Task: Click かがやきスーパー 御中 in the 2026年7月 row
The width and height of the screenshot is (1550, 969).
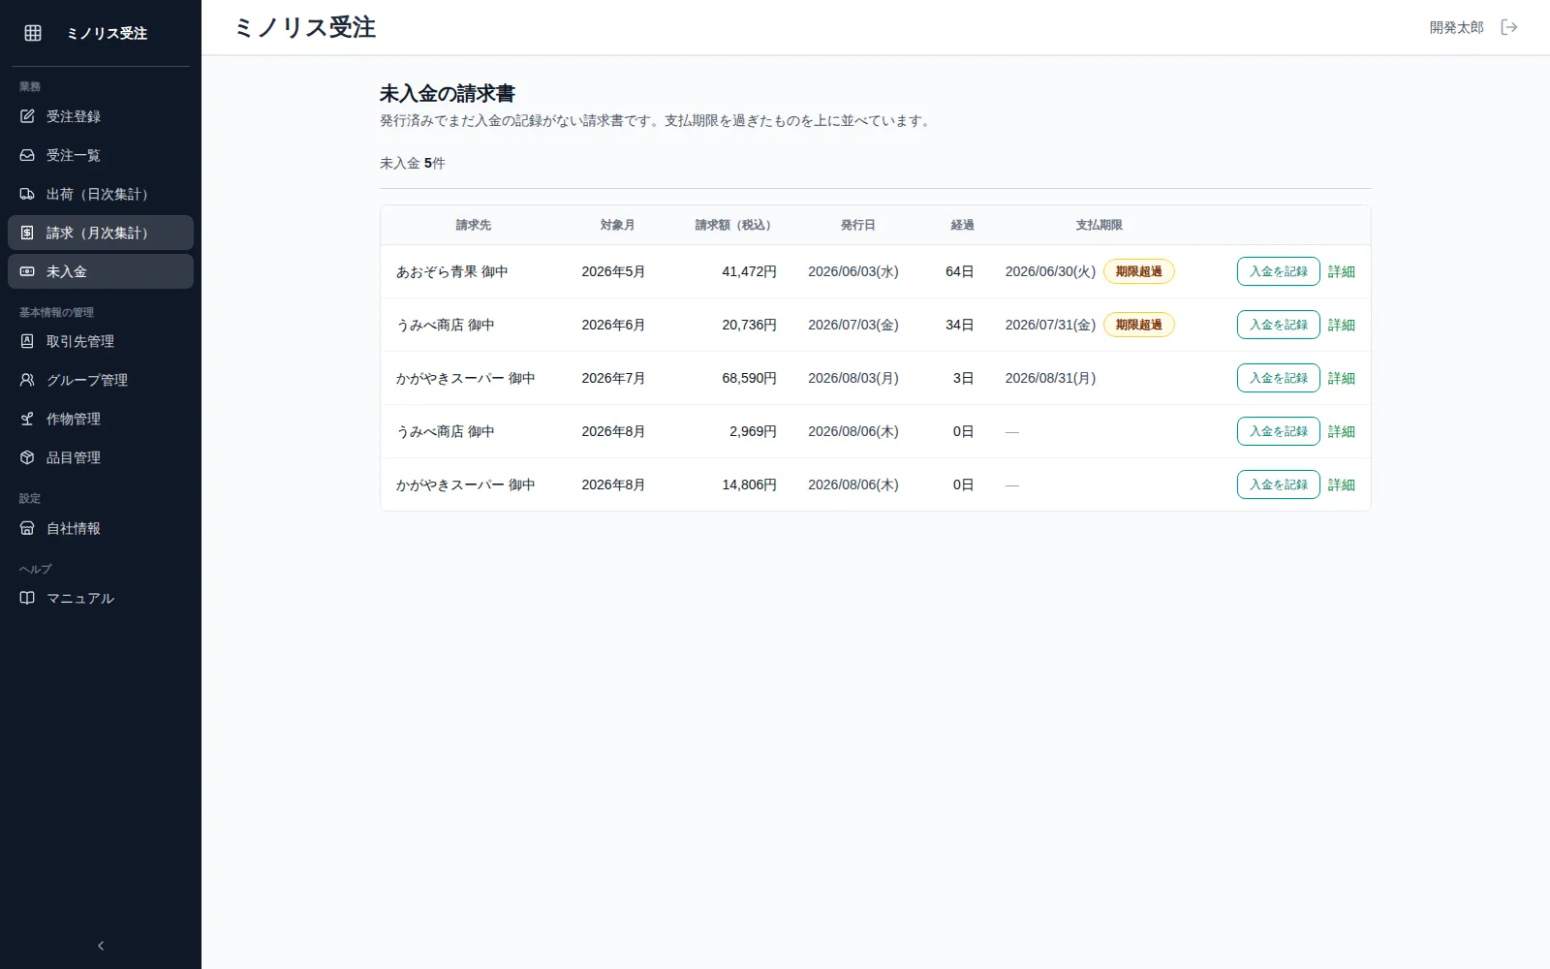Action: coord(465,378)
